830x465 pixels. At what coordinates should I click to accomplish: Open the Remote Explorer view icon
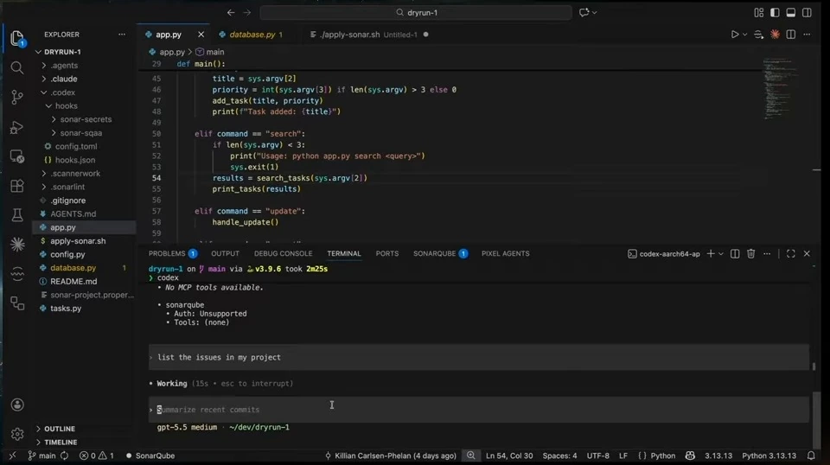pos(17,156)
